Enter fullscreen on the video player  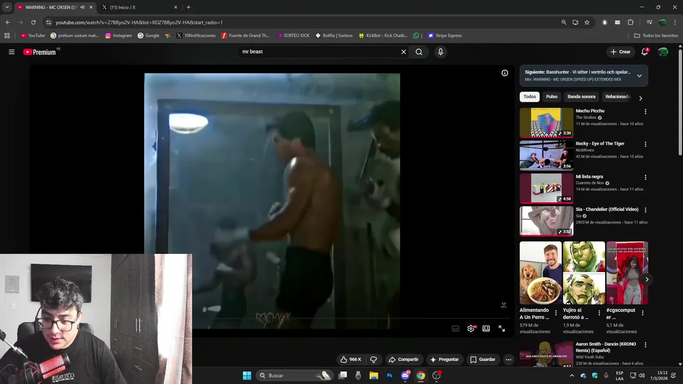502,329
